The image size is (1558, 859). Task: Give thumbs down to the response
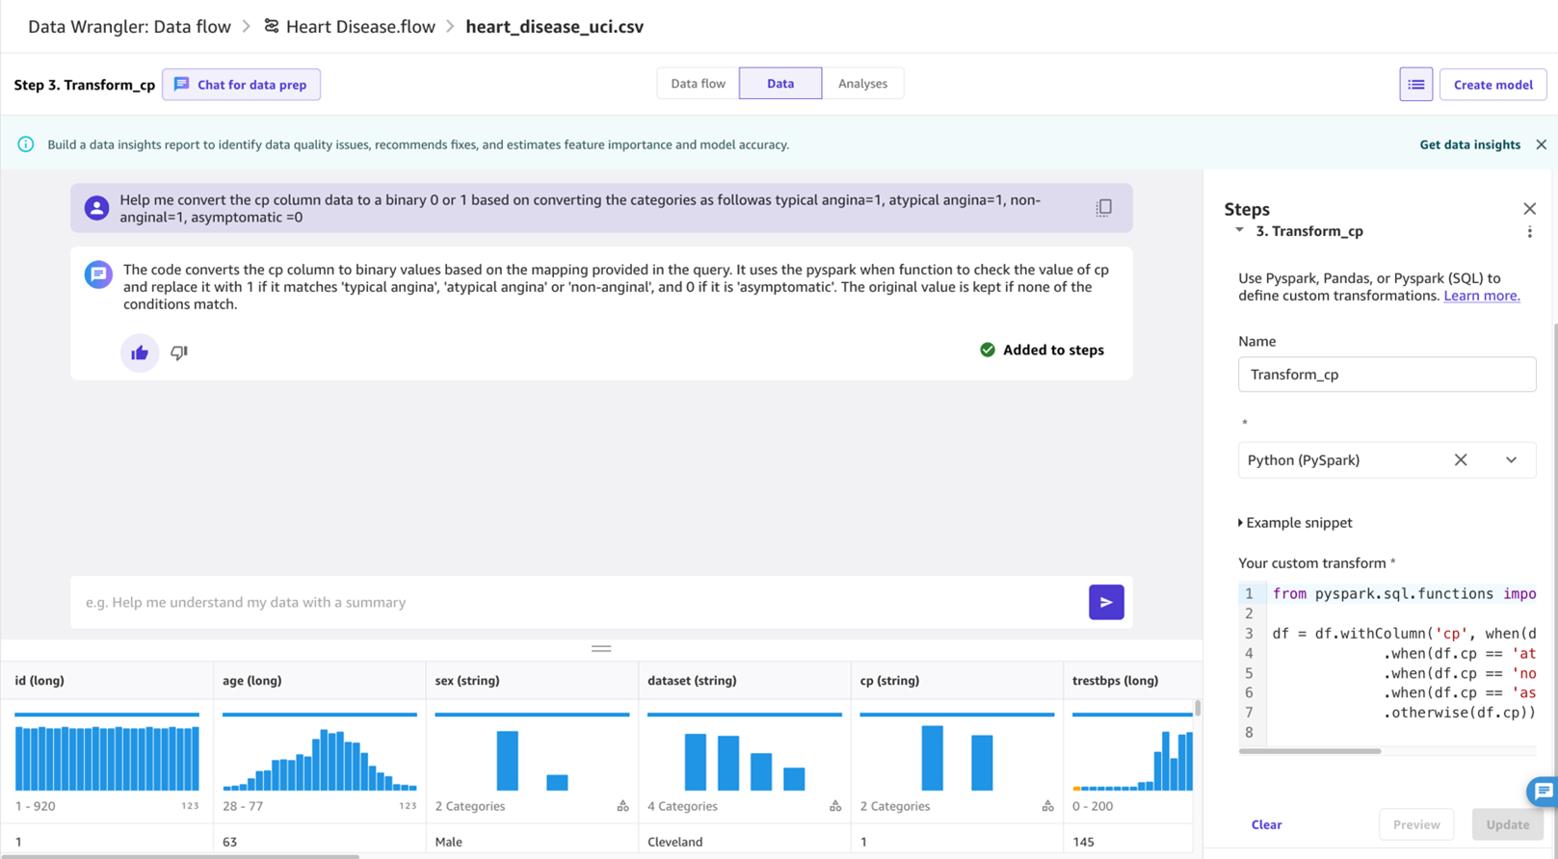tap(179, 352)
